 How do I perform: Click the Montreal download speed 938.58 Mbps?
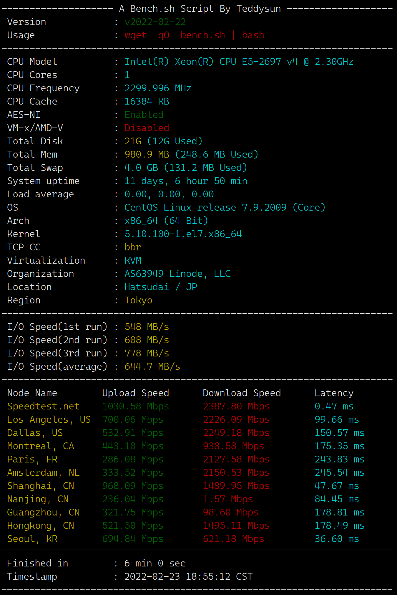(233, 446)
